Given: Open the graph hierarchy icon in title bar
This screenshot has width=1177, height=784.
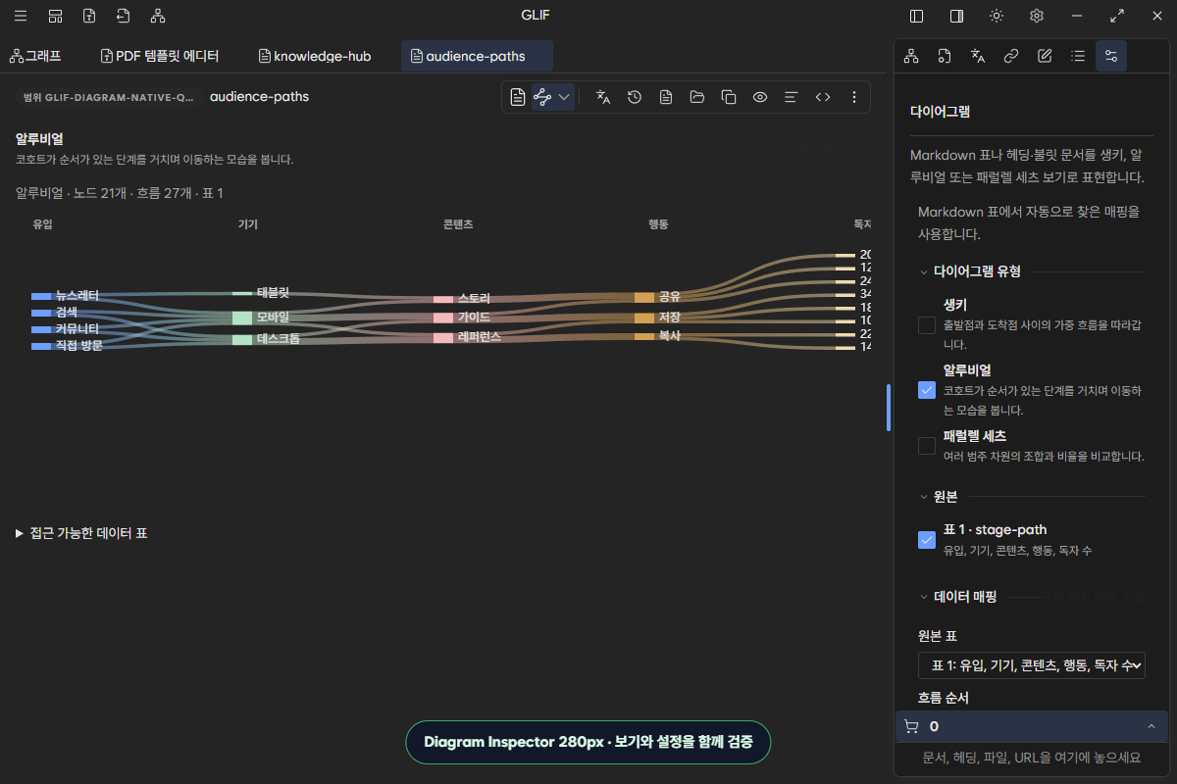Looking at the screenshot, I should click(157, 16).
